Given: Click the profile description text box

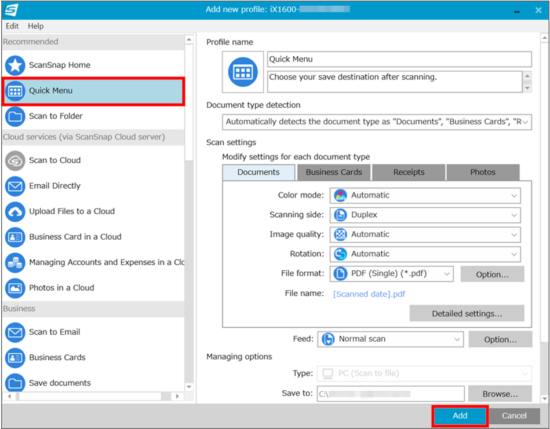Looking at the screenshot, I should pos(395,82).
